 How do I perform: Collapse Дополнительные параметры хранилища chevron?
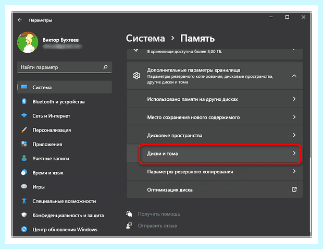coord(294,76)
